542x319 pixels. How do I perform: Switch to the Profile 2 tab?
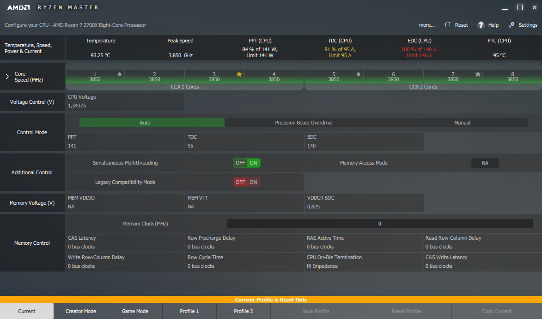[244, 311]
